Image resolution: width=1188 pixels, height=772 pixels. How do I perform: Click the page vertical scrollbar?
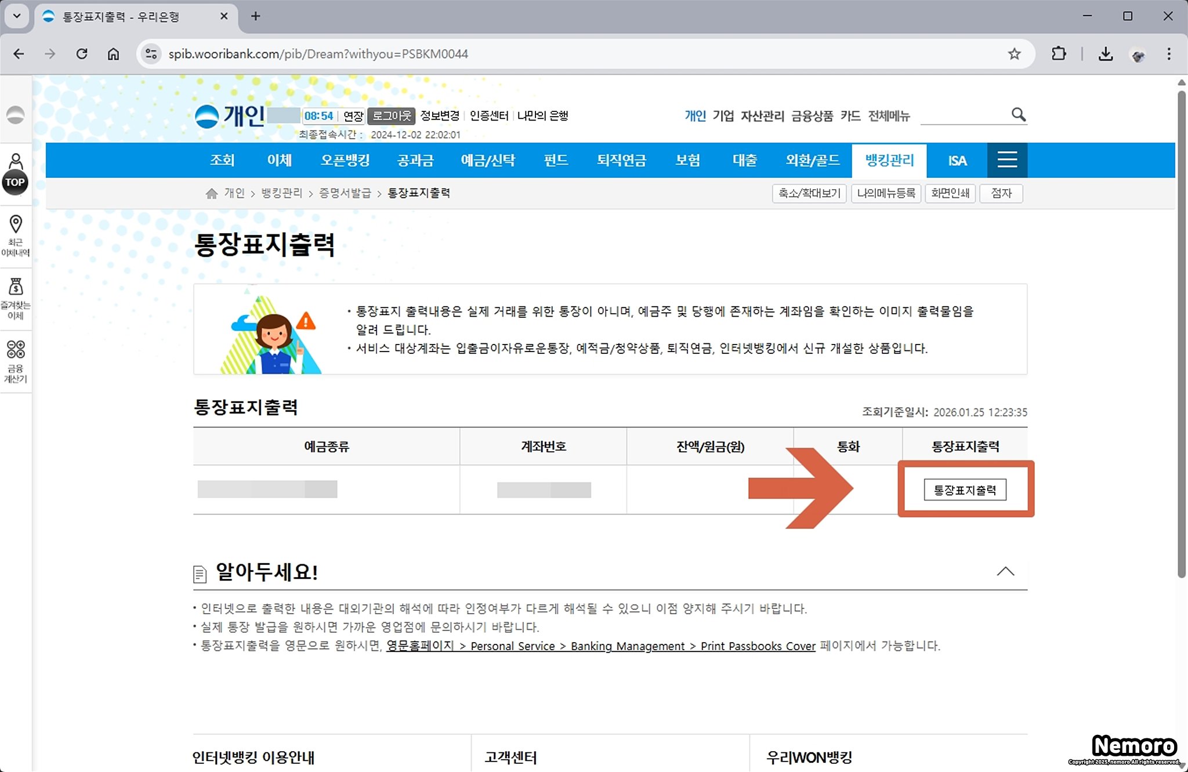(1181, 334)
